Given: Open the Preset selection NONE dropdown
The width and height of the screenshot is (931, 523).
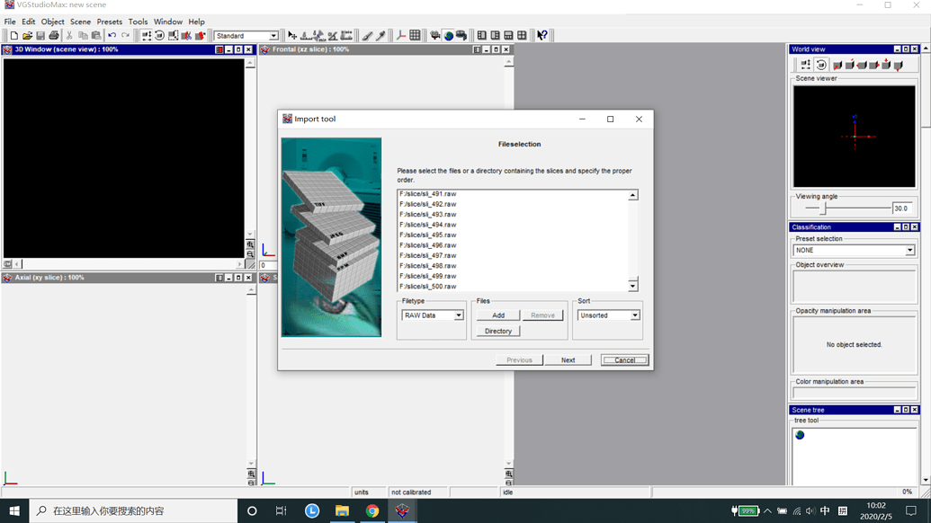Looking at the screenshot, I should tap(909, 251).
